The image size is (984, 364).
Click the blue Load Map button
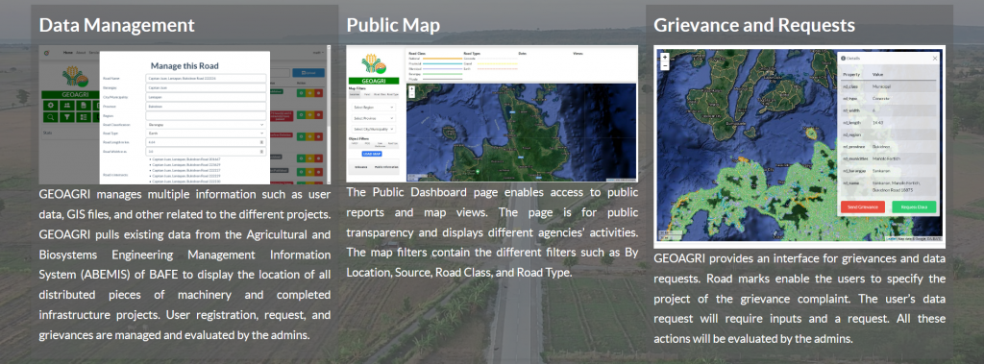[372, 154]
